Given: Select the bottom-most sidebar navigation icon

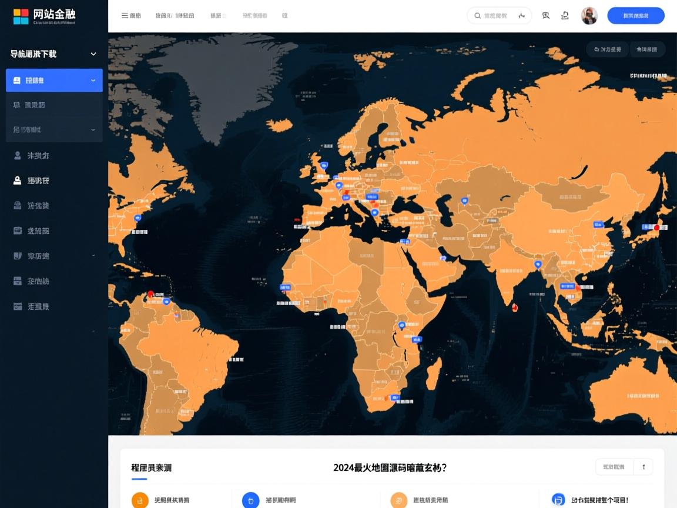Looking at the screenshot, I should point(16,306).
